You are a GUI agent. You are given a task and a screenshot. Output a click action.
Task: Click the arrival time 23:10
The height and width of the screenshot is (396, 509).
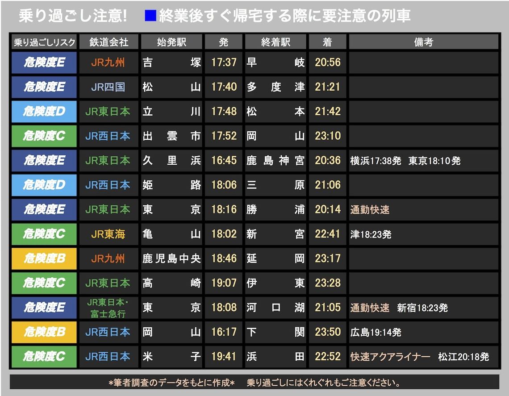pos(328,136)
